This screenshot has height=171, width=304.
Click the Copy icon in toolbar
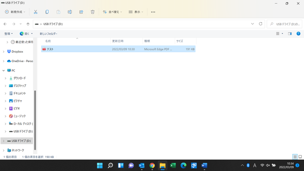(47, 12)
